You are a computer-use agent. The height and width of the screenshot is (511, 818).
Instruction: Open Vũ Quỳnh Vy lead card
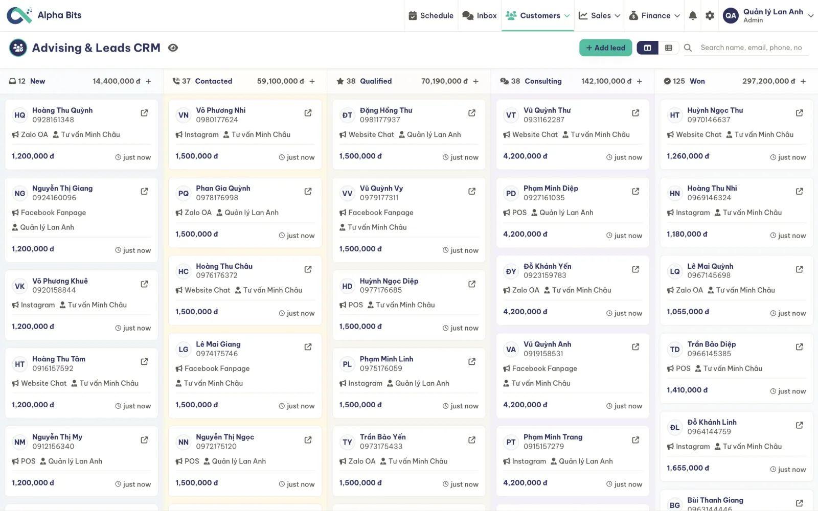[409, 220]
